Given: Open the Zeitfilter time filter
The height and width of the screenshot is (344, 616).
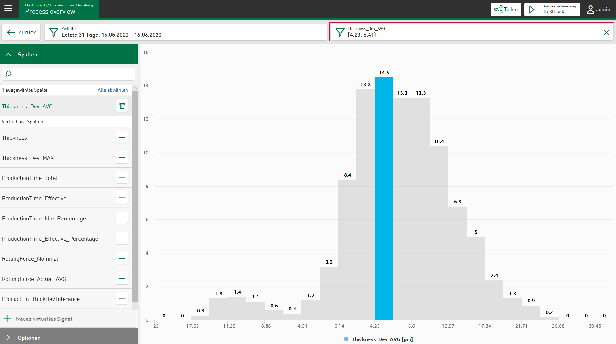Looking at the screenshot, I should pyautogui.click(x=186, y=32).
